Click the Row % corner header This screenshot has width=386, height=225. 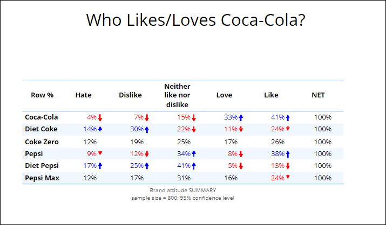click(x=42, y=95)
